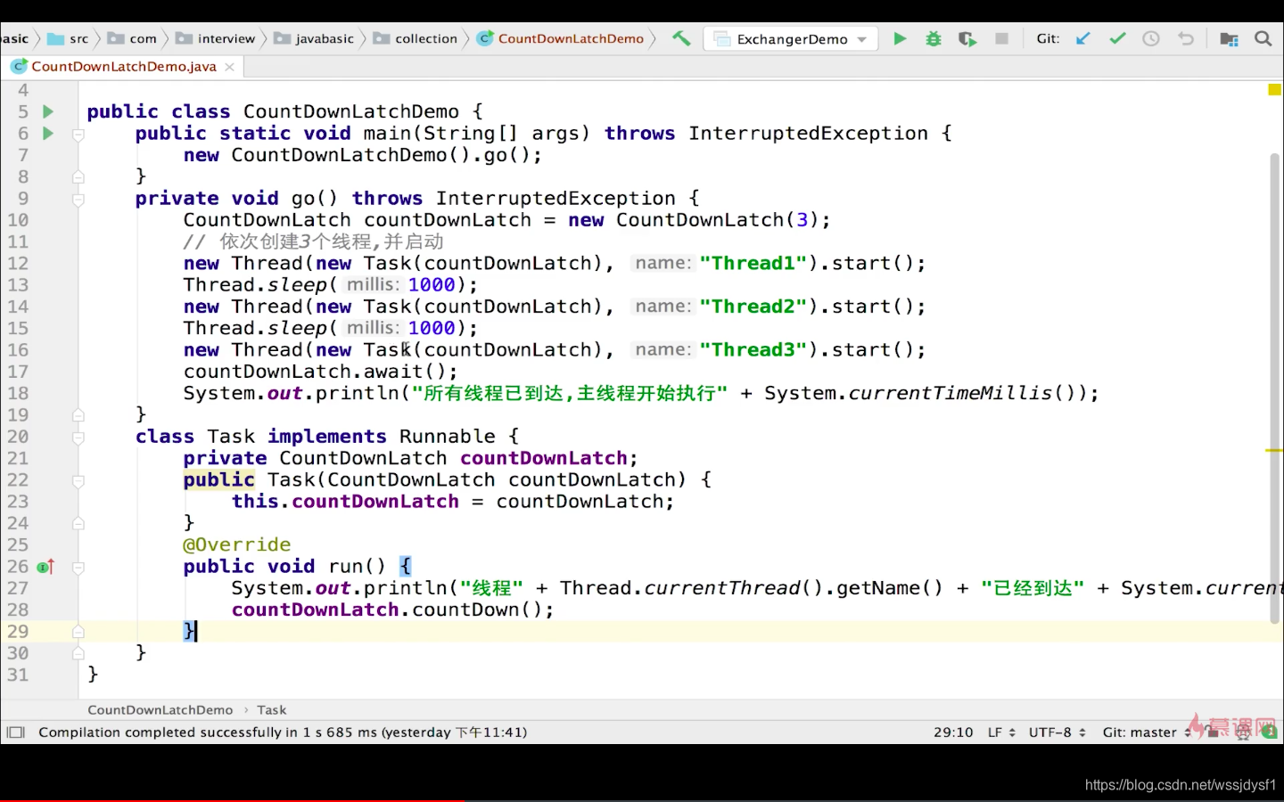Viewport: 1284px width, 802px height.
Task: Click run gutter arrow on line 5
Action: pyautogui.click(x=48, y=111)
